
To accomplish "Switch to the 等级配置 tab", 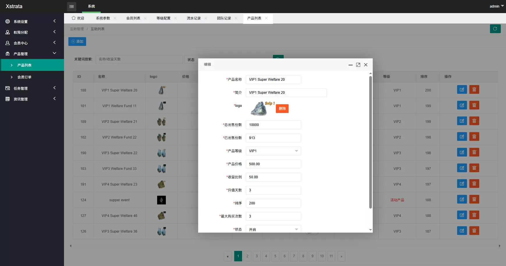I will (164, 18).
